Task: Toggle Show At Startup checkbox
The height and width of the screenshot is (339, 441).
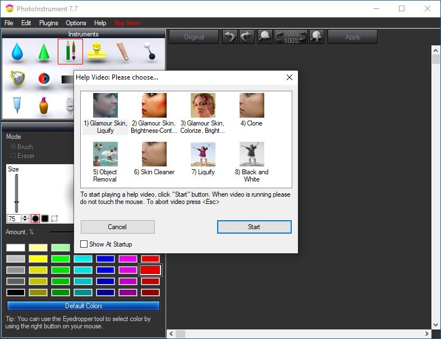Action: coord(84,244)
